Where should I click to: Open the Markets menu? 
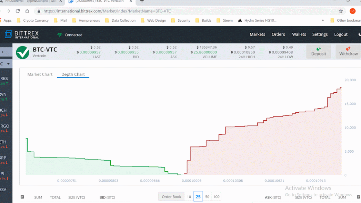[258, 34]
